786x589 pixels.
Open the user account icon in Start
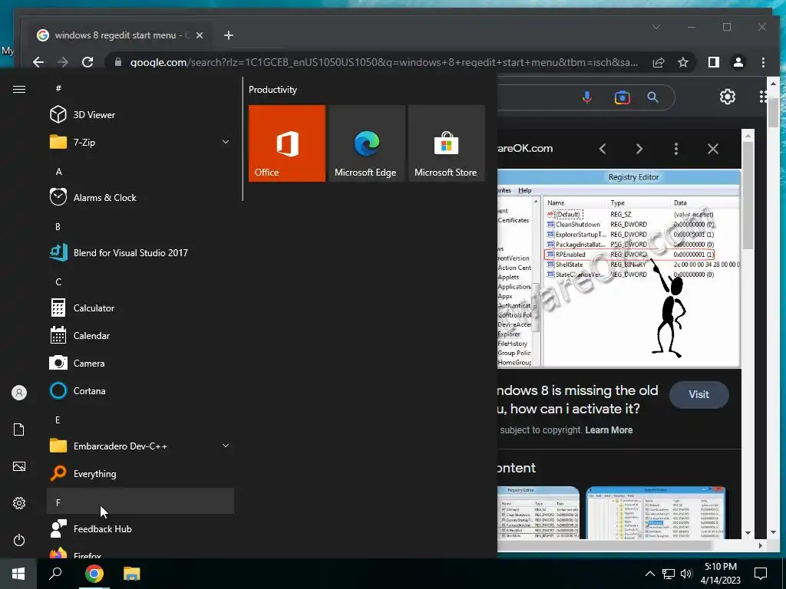tap(19, 393)
